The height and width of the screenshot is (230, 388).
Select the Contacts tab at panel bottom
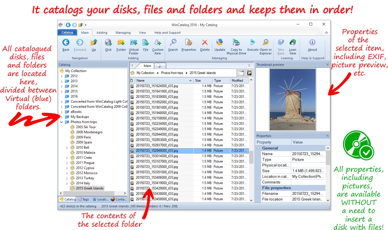(x=119, y=199)
